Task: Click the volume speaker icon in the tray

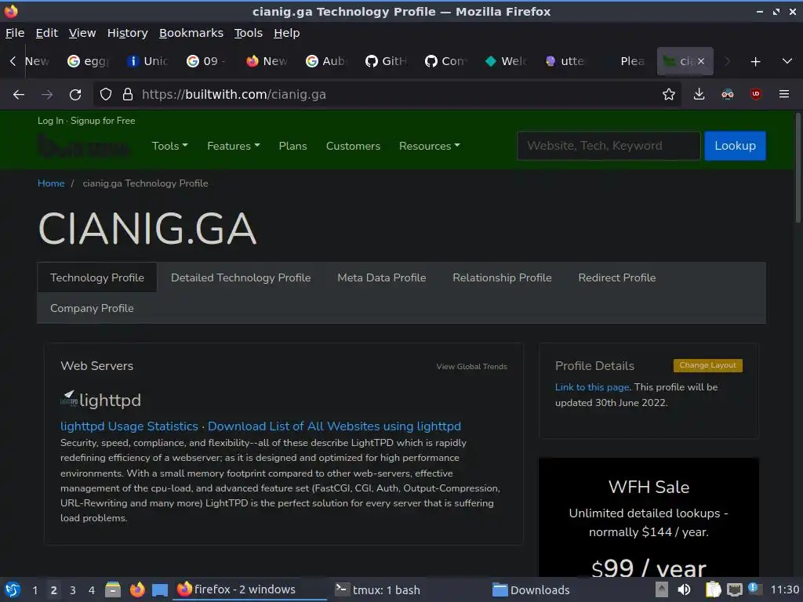Action: coord(684,589)
